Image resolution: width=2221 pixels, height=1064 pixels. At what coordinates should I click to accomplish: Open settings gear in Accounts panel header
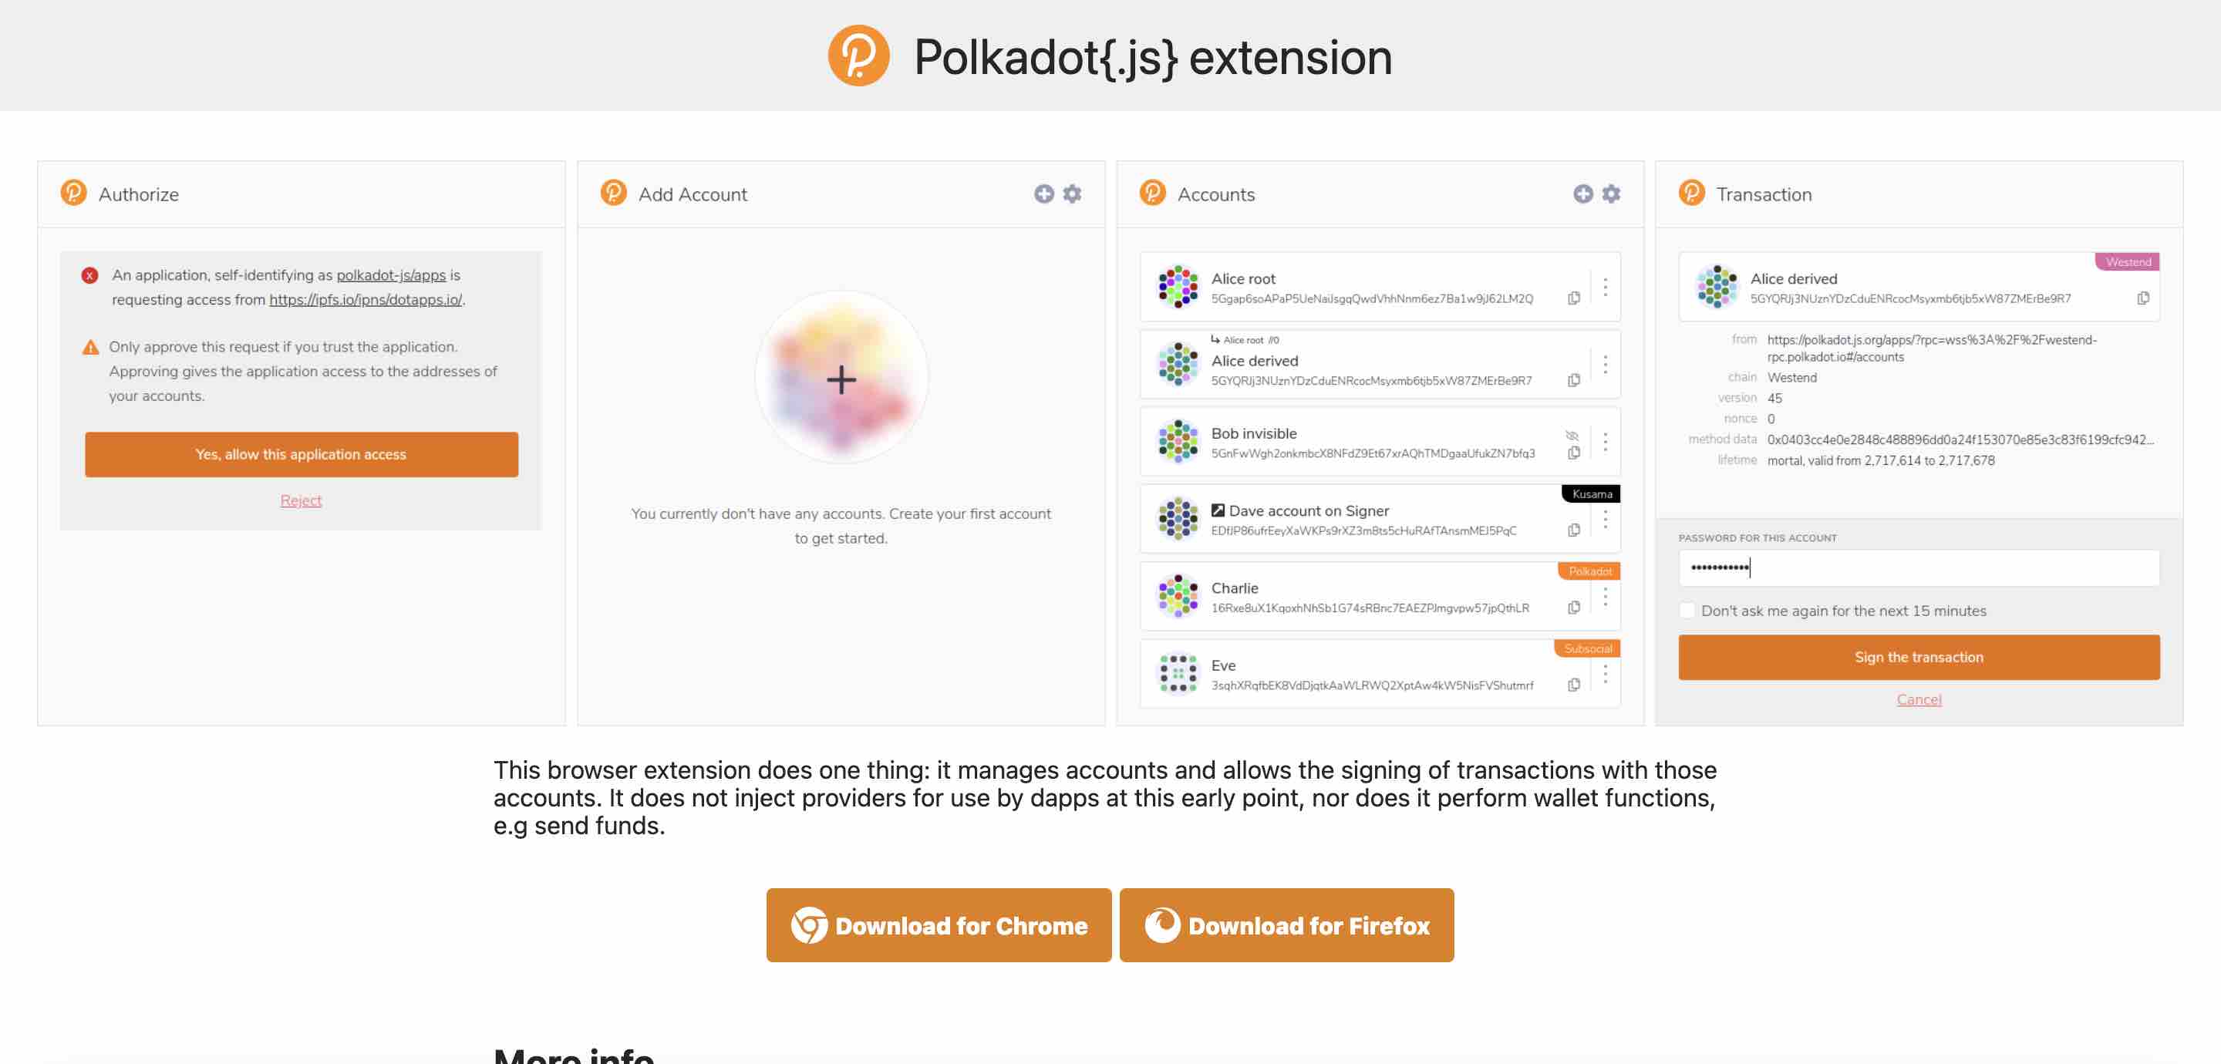pyautogui.click(x=1610, y=194)
